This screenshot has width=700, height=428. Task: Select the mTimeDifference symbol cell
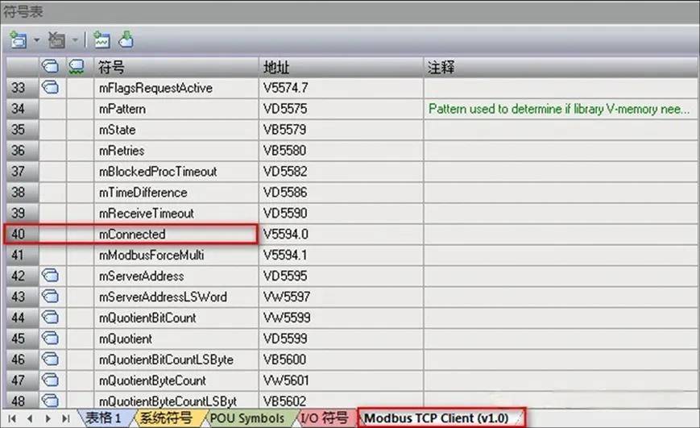176,193
